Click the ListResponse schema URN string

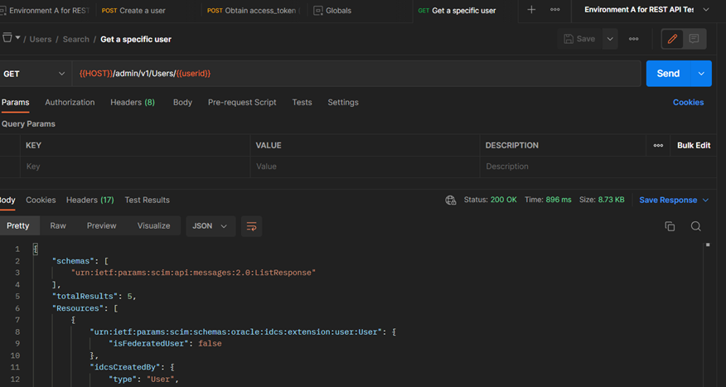[x=193, y=273]
